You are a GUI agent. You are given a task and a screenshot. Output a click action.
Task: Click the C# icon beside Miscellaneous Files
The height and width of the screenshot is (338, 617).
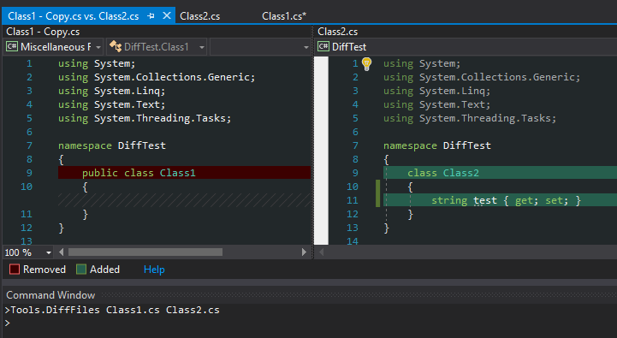pyautogui.click(x=11, y=47)
